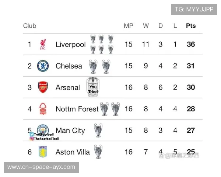The height and width of the screenshot is (177, 221).
Task: Select the Arsenal cannon crest
Action: point(43,87)
